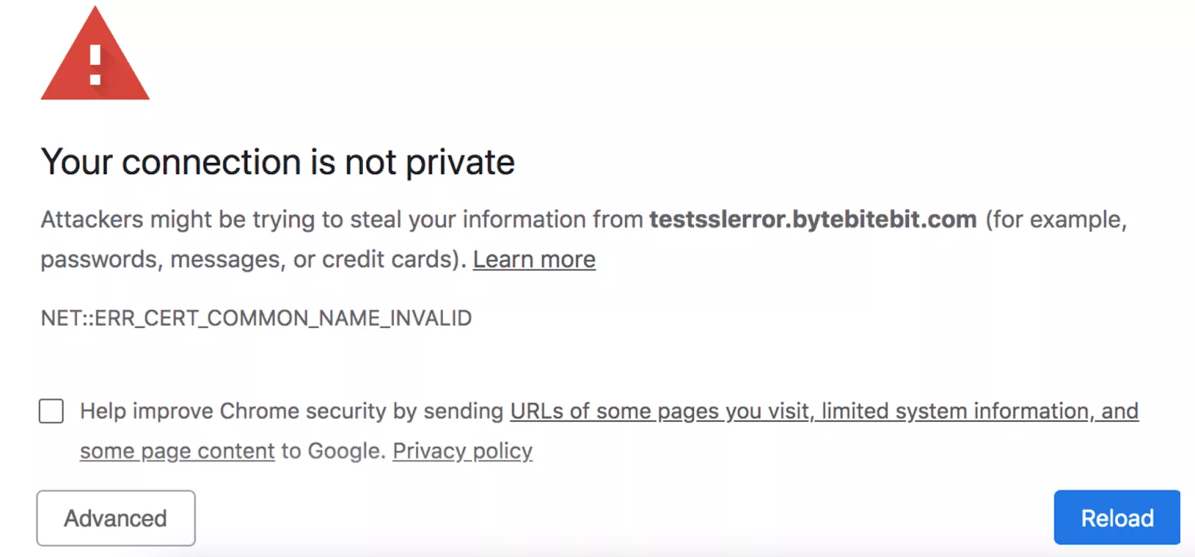Click the red warning triangle icon
1195x557 pixels.
click(x=95, y=54)
